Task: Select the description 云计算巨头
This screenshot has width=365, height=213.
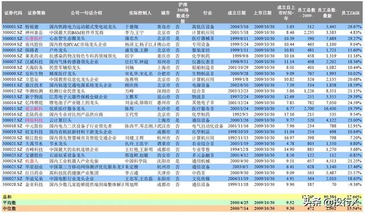Action: point(60,120)
